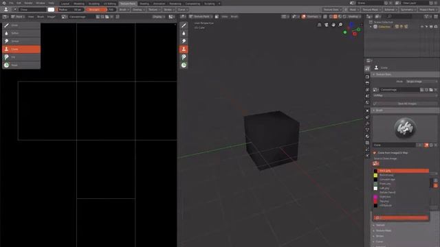Switch to the UV Editing workspace tab
Image resolution: width=440 pixels, height=247 pixels.
click(110, 3)
